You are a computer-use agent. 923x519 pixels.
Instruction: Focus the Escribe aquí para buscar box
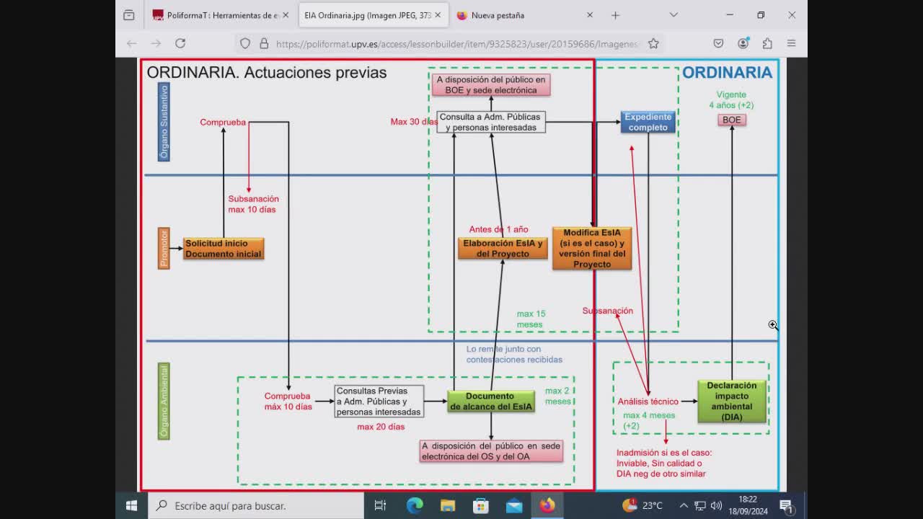pos(255,505)
